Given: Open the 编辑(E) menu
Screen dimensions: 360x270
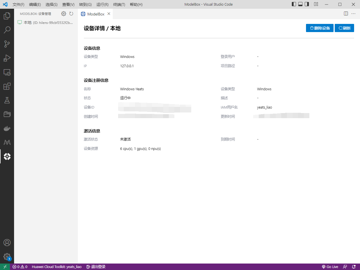Looking at the screenshot, I should pyautogui.click(x=35, y=4).
